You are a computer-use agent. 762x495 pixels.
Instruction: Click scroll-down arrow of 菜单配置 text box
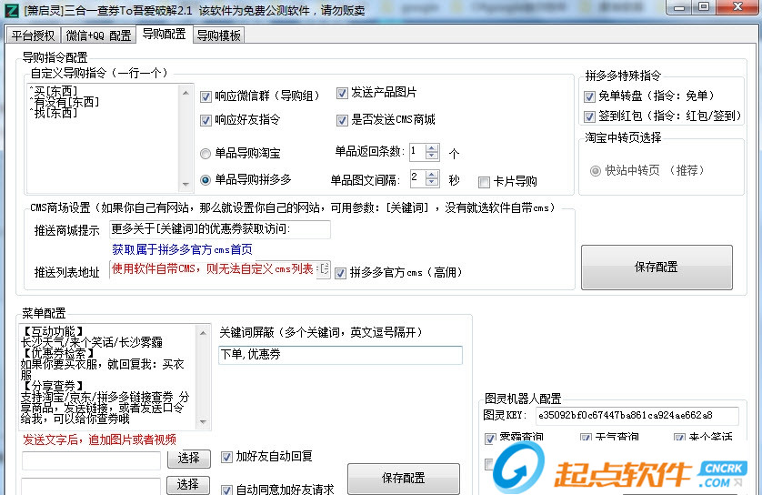[x=203, y=421]
